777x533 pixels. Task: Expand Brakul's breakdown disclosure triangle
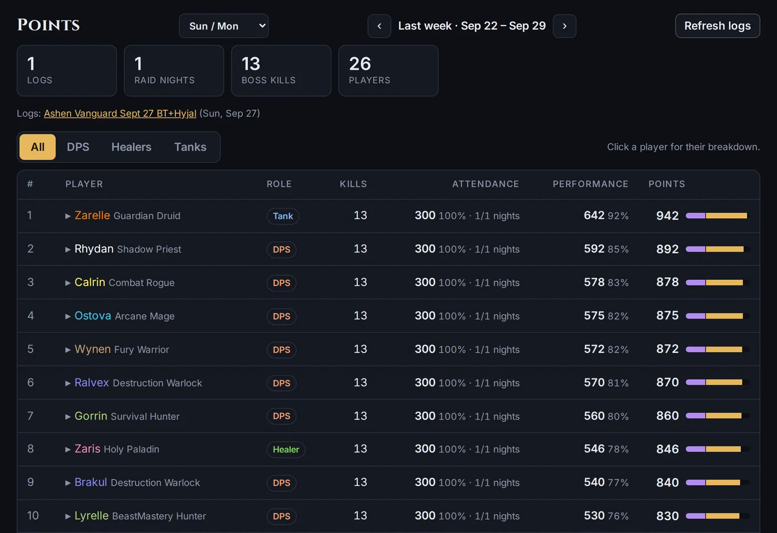coord(68,482)
